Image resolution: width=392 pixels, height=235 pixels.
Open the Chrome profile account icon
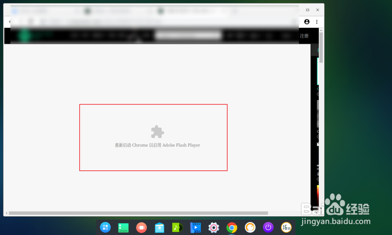click(x=307, y=22)
